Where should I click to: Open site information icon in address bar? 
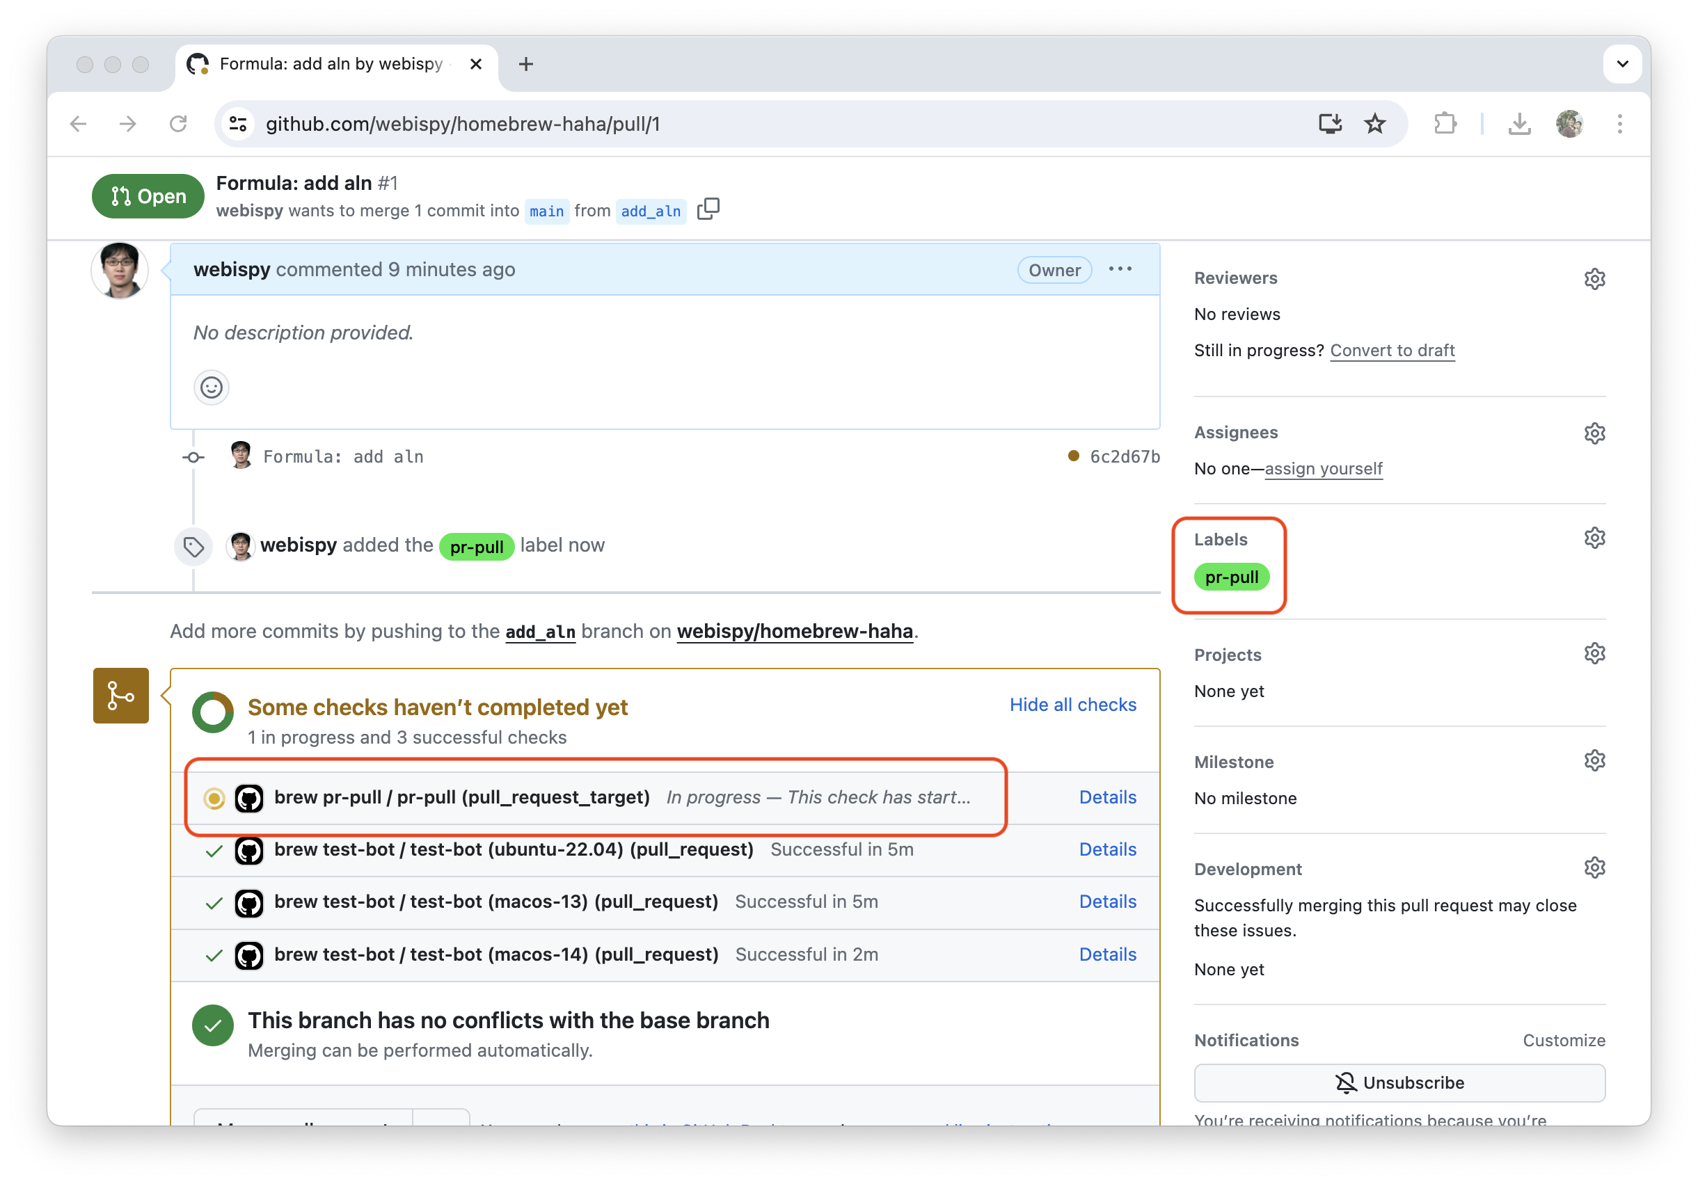pyautogui.click(x=238, y=123)
